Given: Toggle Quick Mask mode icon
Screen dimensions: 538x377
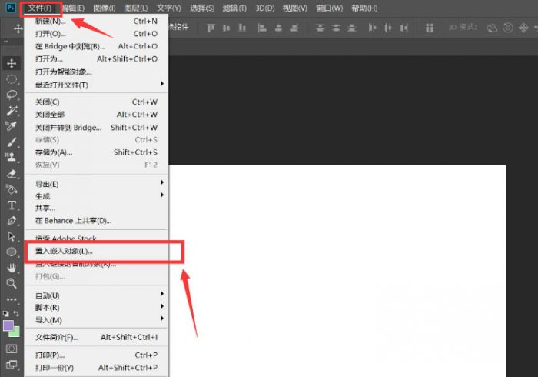Looking at the screenshot, I should (12, 349).
